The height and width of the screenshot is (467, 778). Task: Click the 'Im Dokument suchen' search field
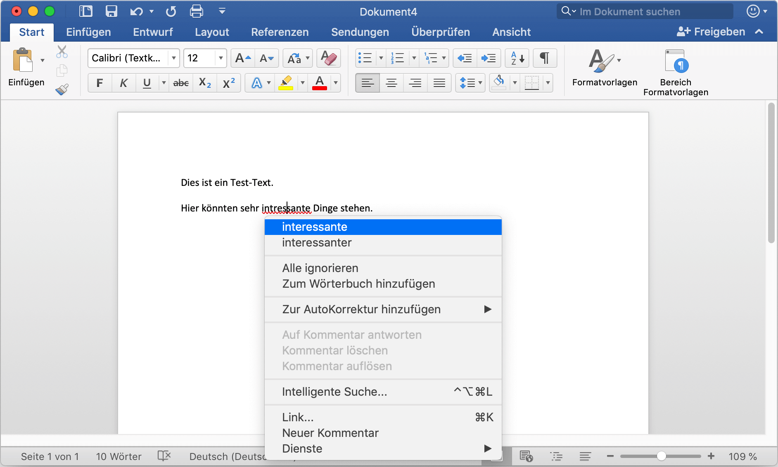(x=644, y=11)
